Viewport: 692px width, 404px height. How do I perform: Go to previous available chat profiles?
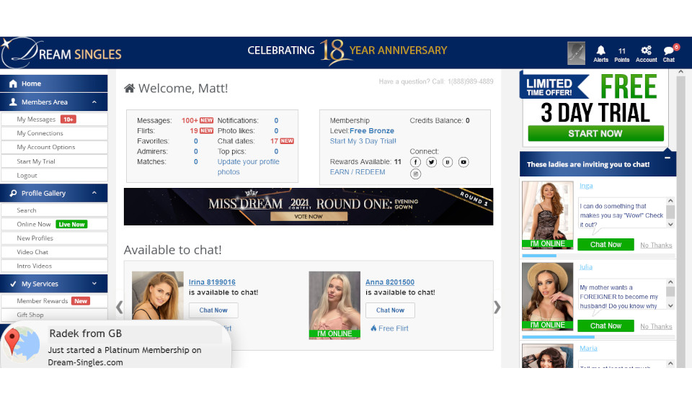pos(120,307)
